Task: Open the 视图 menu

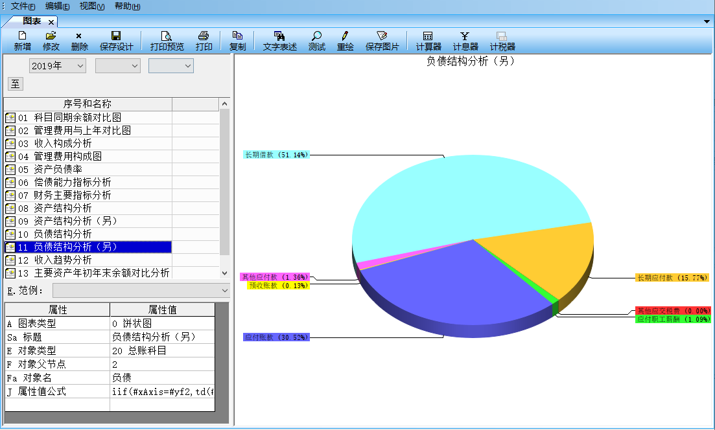Action: coord(91,6)
